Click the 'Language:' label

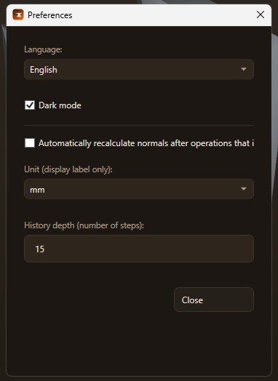43,49
